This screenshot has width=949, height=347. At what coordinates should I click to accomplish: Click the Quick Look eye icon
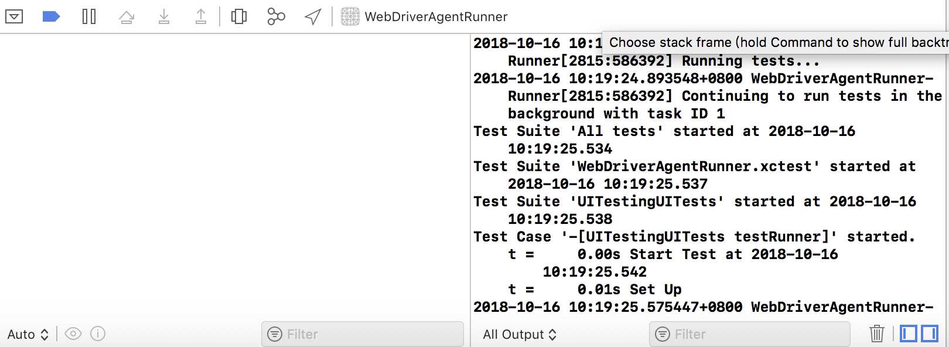[x=73, y=334]
